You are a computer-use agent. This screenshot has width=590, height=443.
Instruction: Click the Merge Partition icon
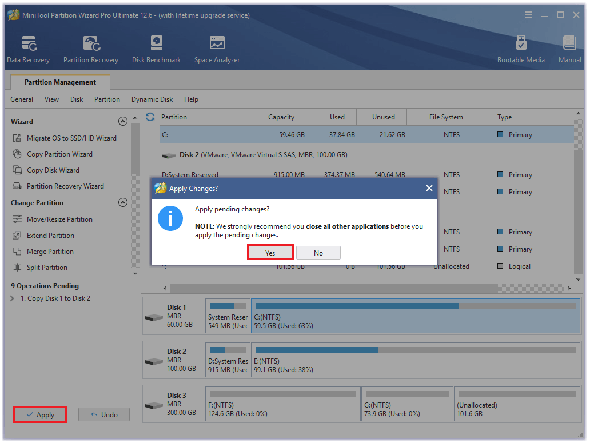17,251
